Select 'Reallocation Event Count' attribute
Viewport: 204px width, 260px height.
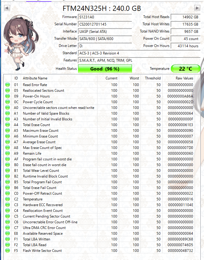[43, 211]
